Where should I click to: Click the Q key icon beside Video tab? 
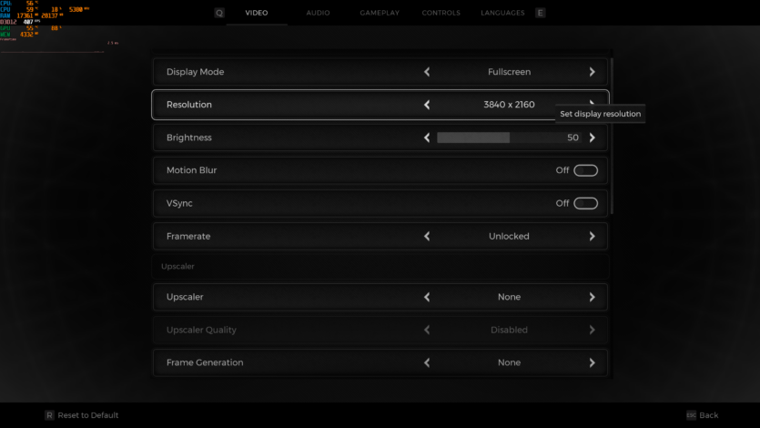point(218,13)
